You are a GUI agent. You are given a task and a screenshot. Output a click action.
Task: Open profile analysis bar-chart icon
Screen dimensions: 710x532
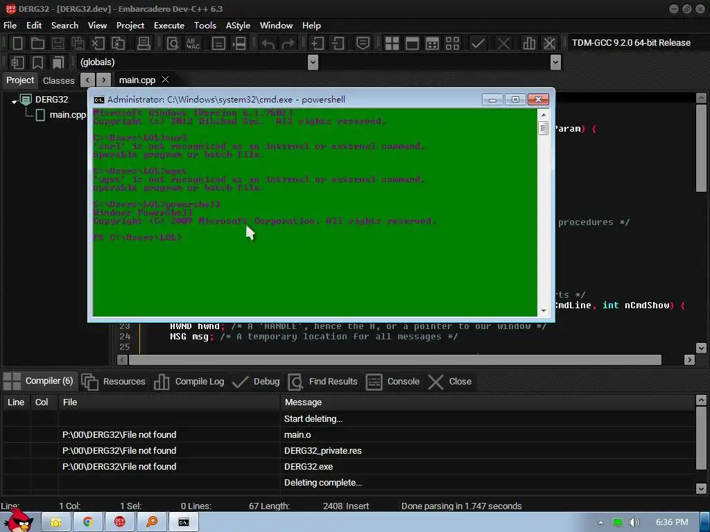(x=529, y=44)
